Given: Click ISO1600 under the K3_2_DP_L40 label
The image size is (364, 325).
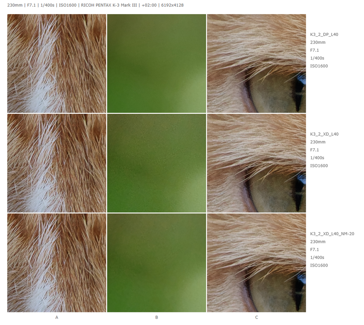Looking at the screenshot, I should coord(319,66).
